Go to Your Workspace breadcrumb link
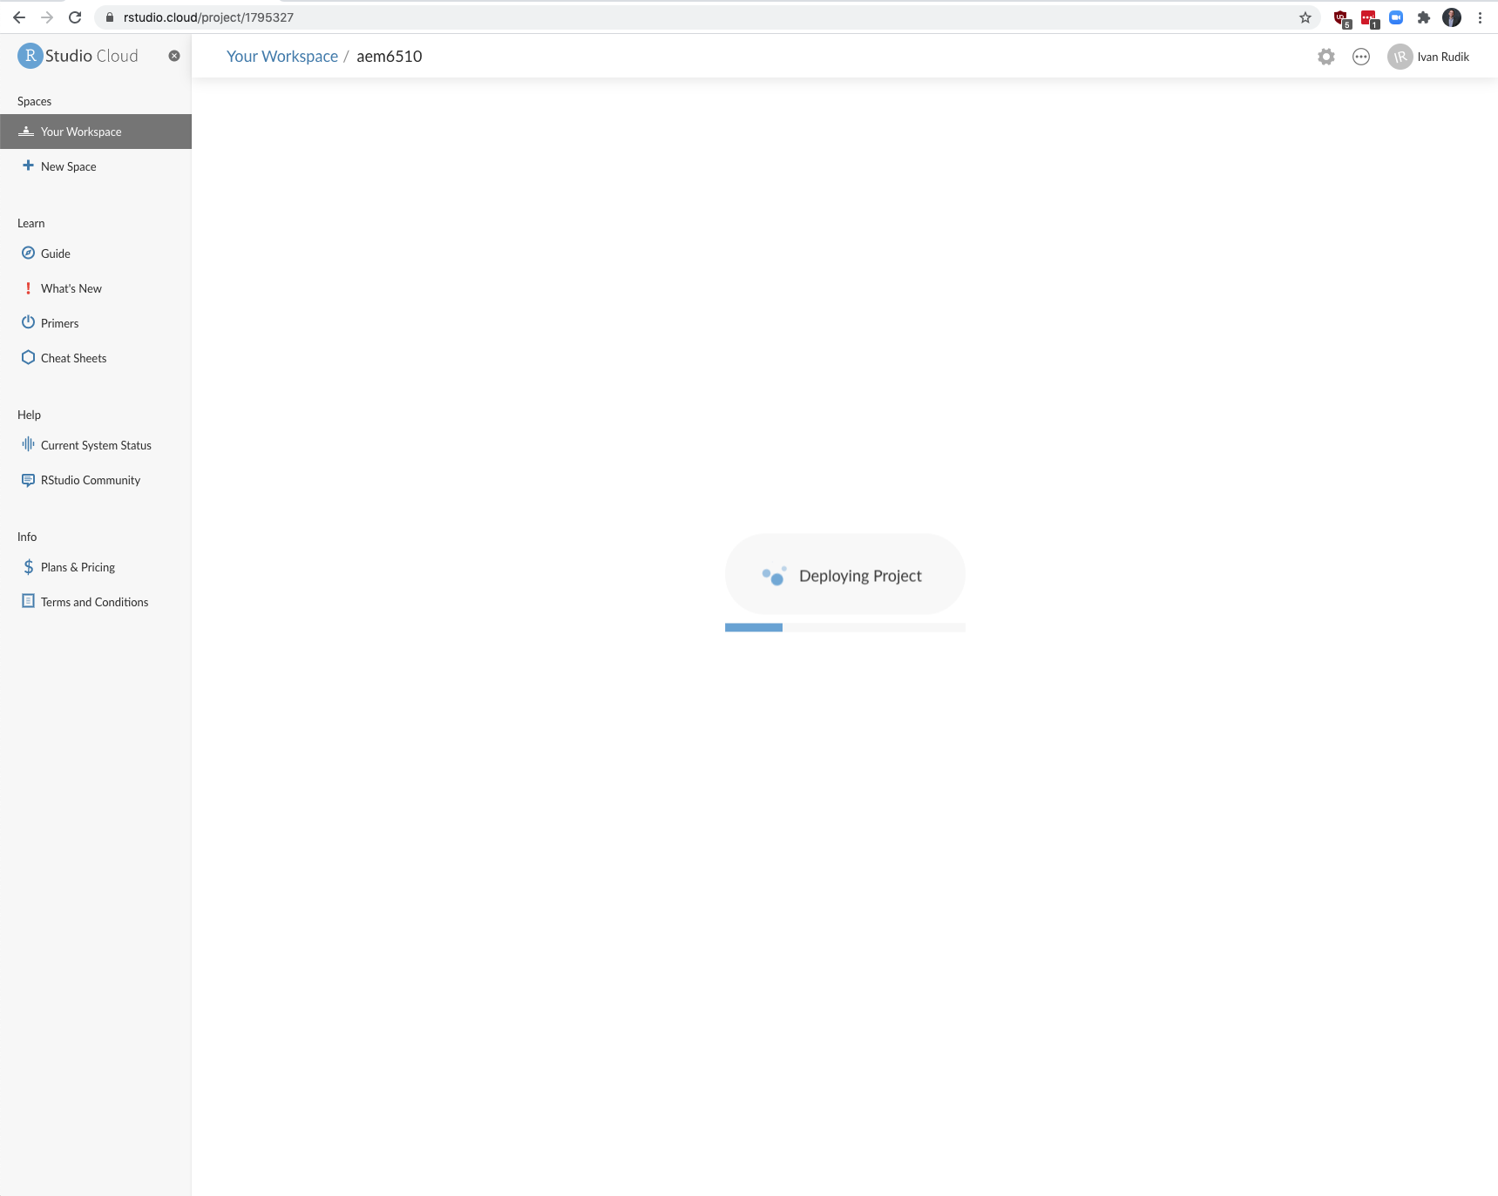Screen dimensions: 1498x1196 pos(281,57)
